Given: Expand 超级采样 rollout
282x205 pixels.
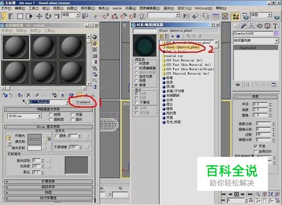Looking at the screenshot, I should 49,187.
